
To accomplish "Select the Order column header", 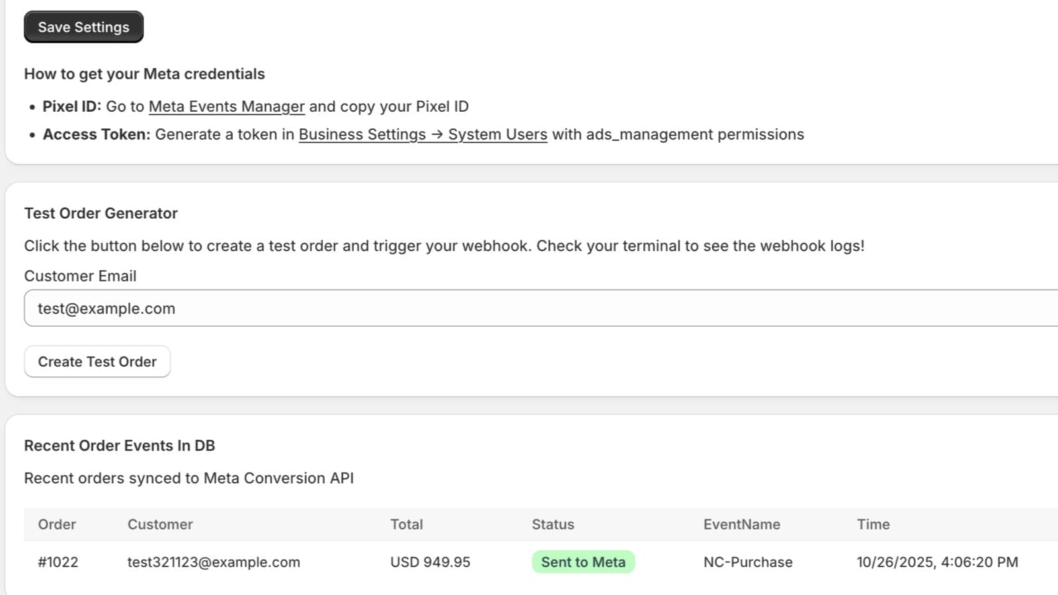I will [57, 524].
